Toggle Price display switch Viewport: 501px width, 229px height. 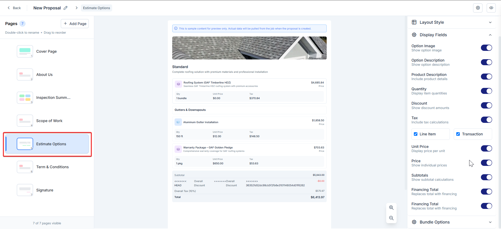click(486, 163)
